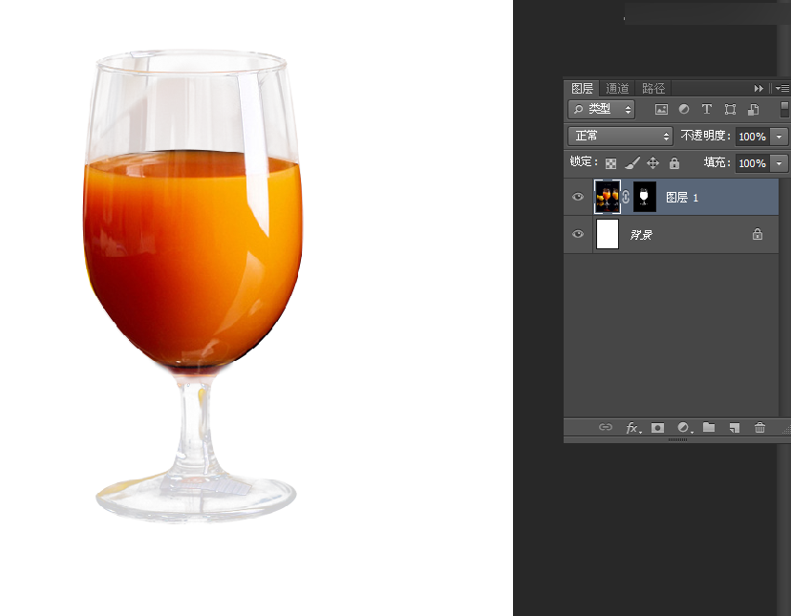Click the Add Layer Mask icon
Image resolution: width=791 pixels, height=616 pixels.
(x=657, y=428)
